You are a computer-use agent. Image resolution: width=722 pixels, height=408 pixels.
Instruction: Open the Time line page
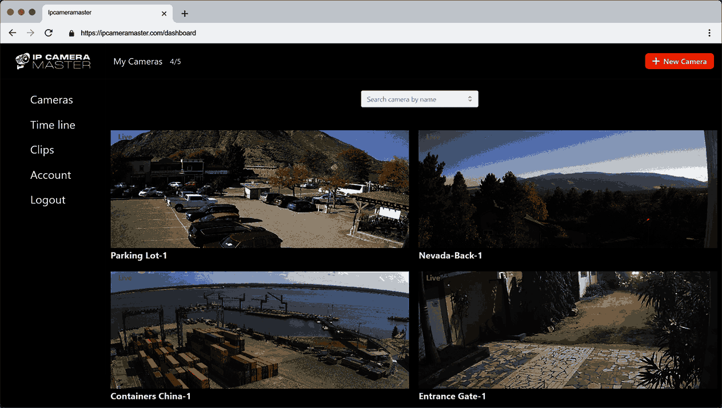tap(53, 125)
